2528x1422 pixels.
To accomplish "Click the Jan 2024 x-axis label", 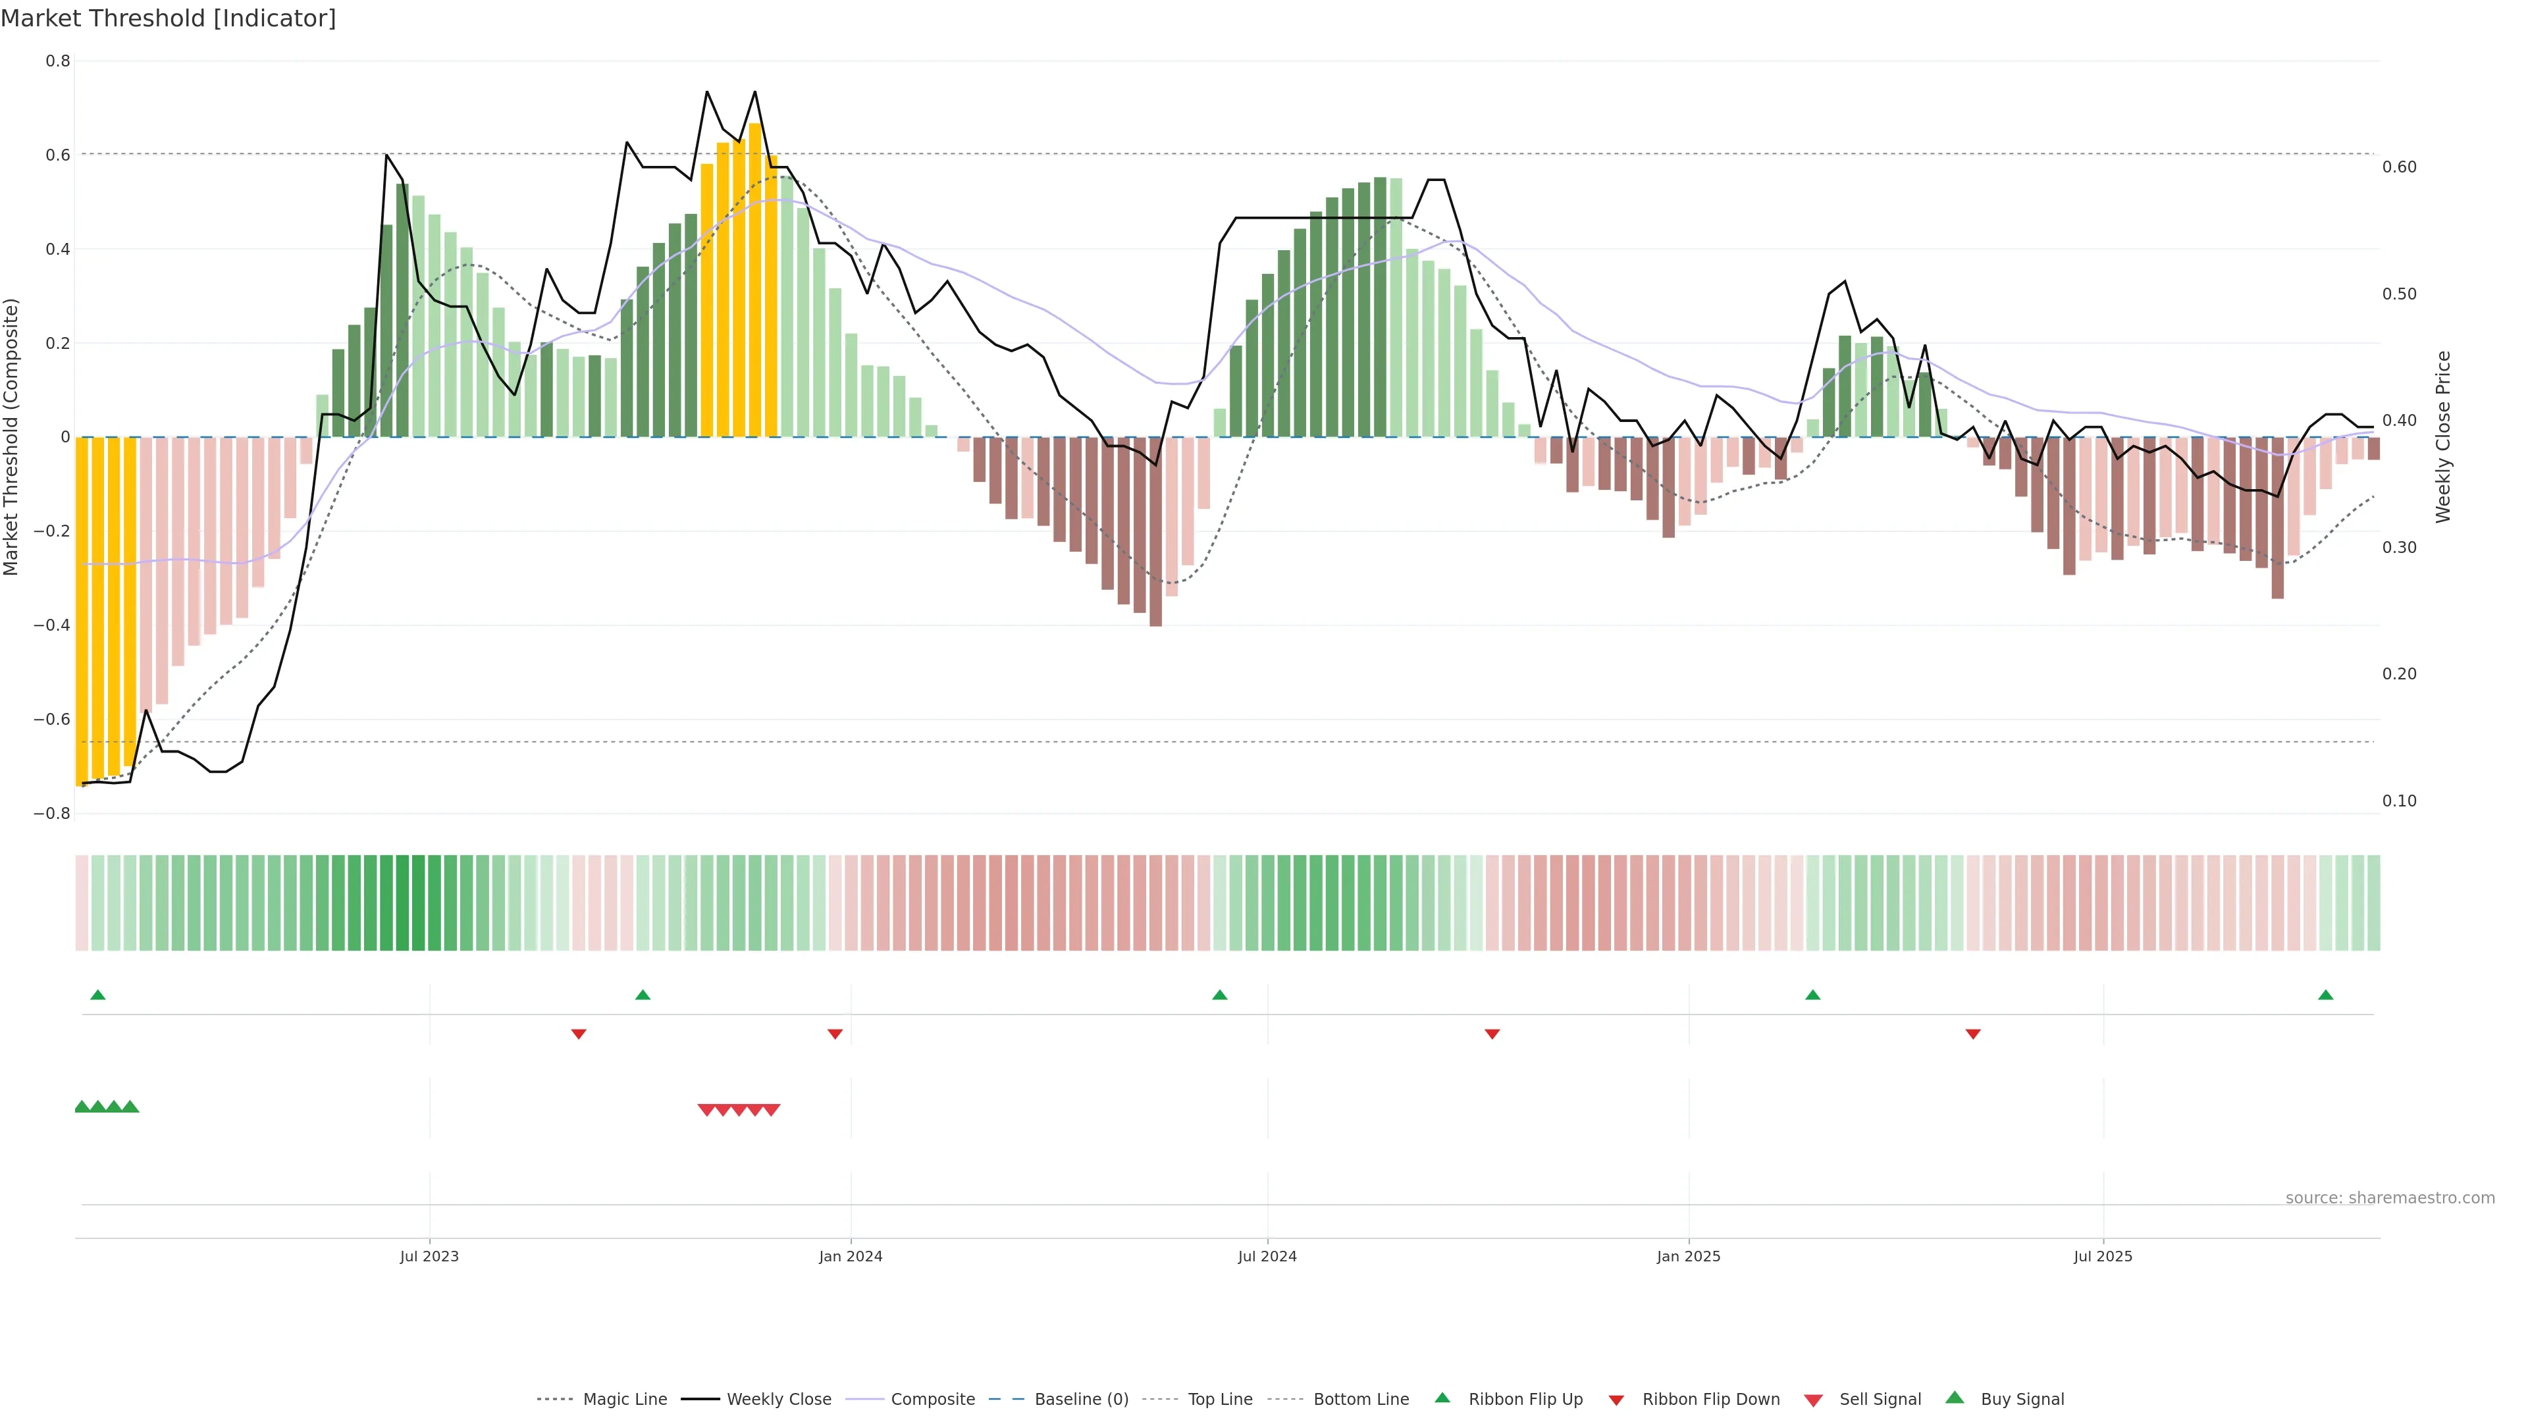I will tap(851, 1256).
